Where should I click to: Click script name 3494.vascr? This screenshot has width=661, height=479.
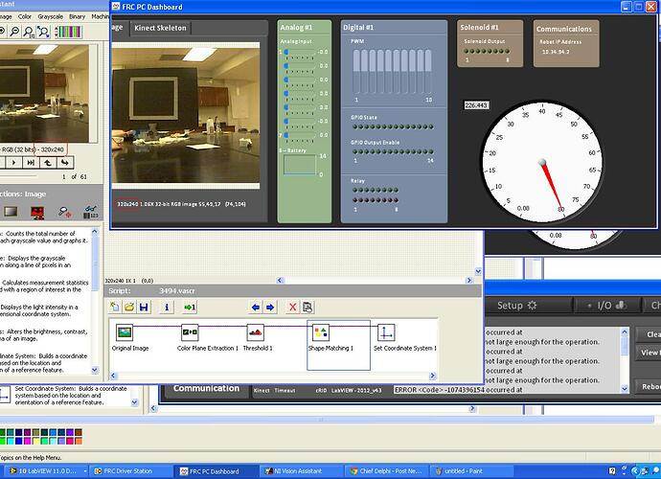176,291
